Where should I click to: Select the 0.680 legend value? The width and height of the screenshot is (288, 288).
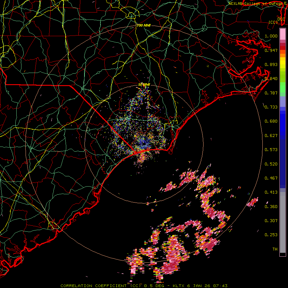[x=271, y=121]
